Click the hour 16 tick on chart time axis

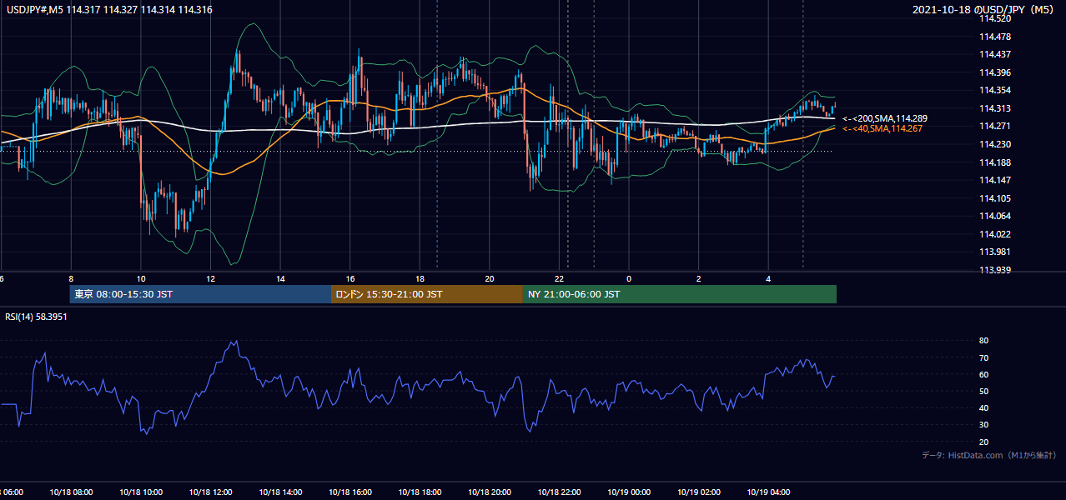[x=350, y=278]
